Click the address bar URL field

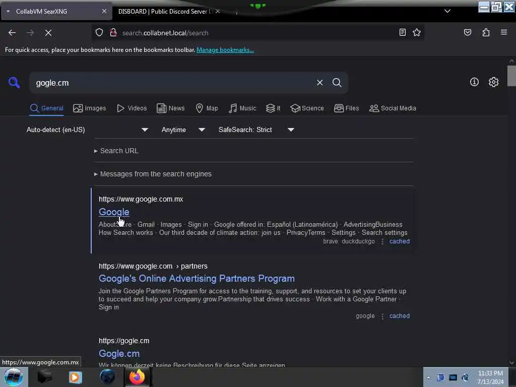tap(256, 33)
